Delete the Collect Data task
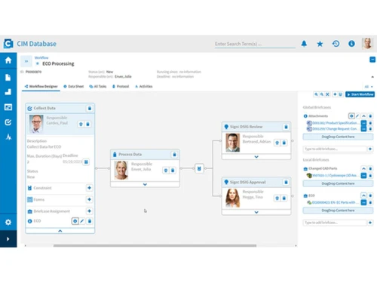 90,109
